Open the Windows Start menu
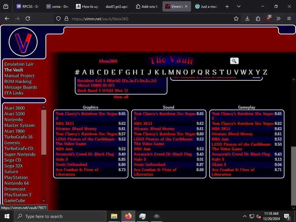 coord(7,216)
